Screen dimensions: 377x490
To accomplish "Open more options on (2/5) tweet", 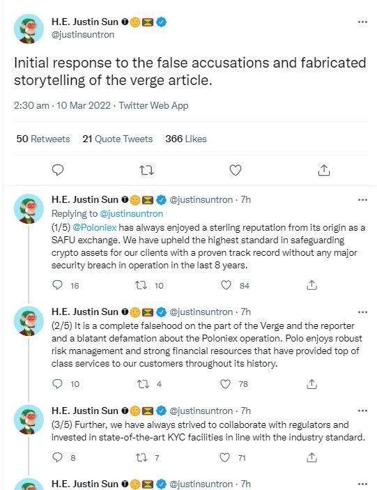I will pos(362,312).
